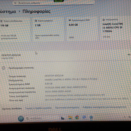The height and width of the screenshot is (131, 131).
Task: Click the DESKTOP-6DQ224I computer name header
Action: (11, 55)
